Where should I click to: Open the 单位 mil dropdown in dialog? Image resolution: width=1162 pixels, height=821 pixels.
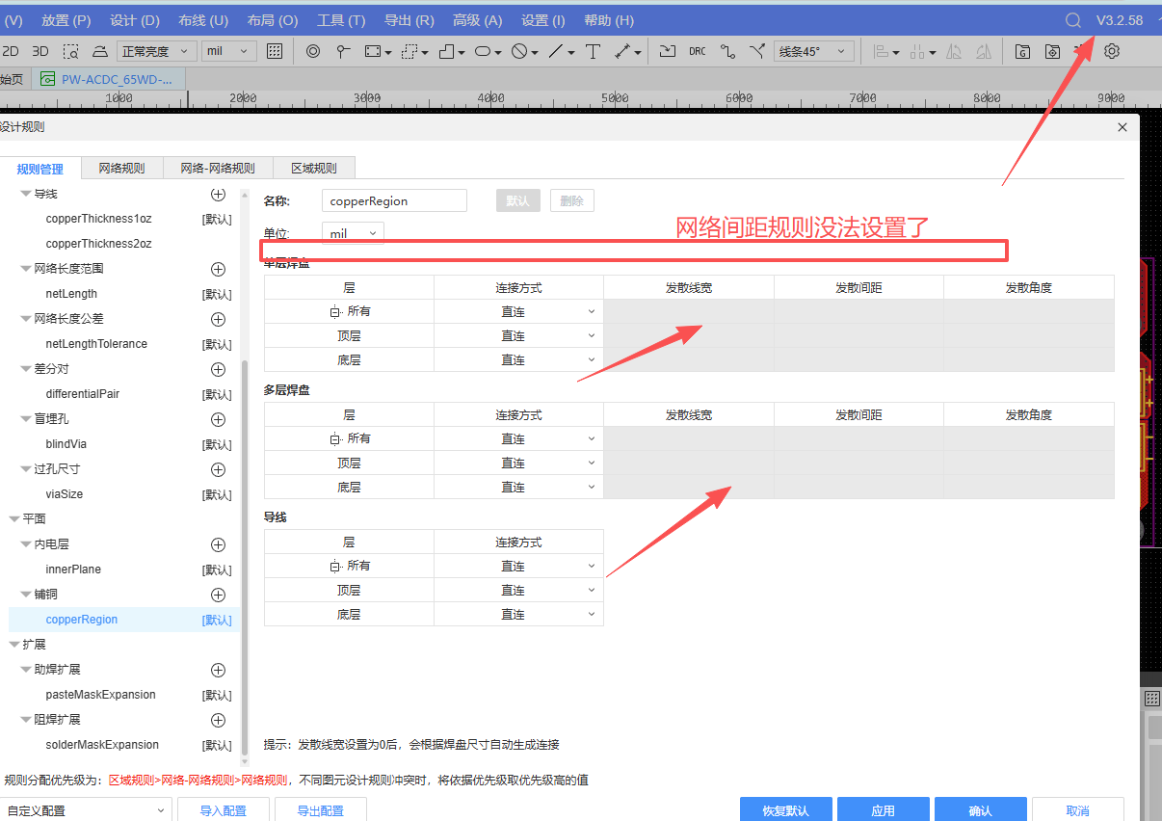(x=353, y=233)
